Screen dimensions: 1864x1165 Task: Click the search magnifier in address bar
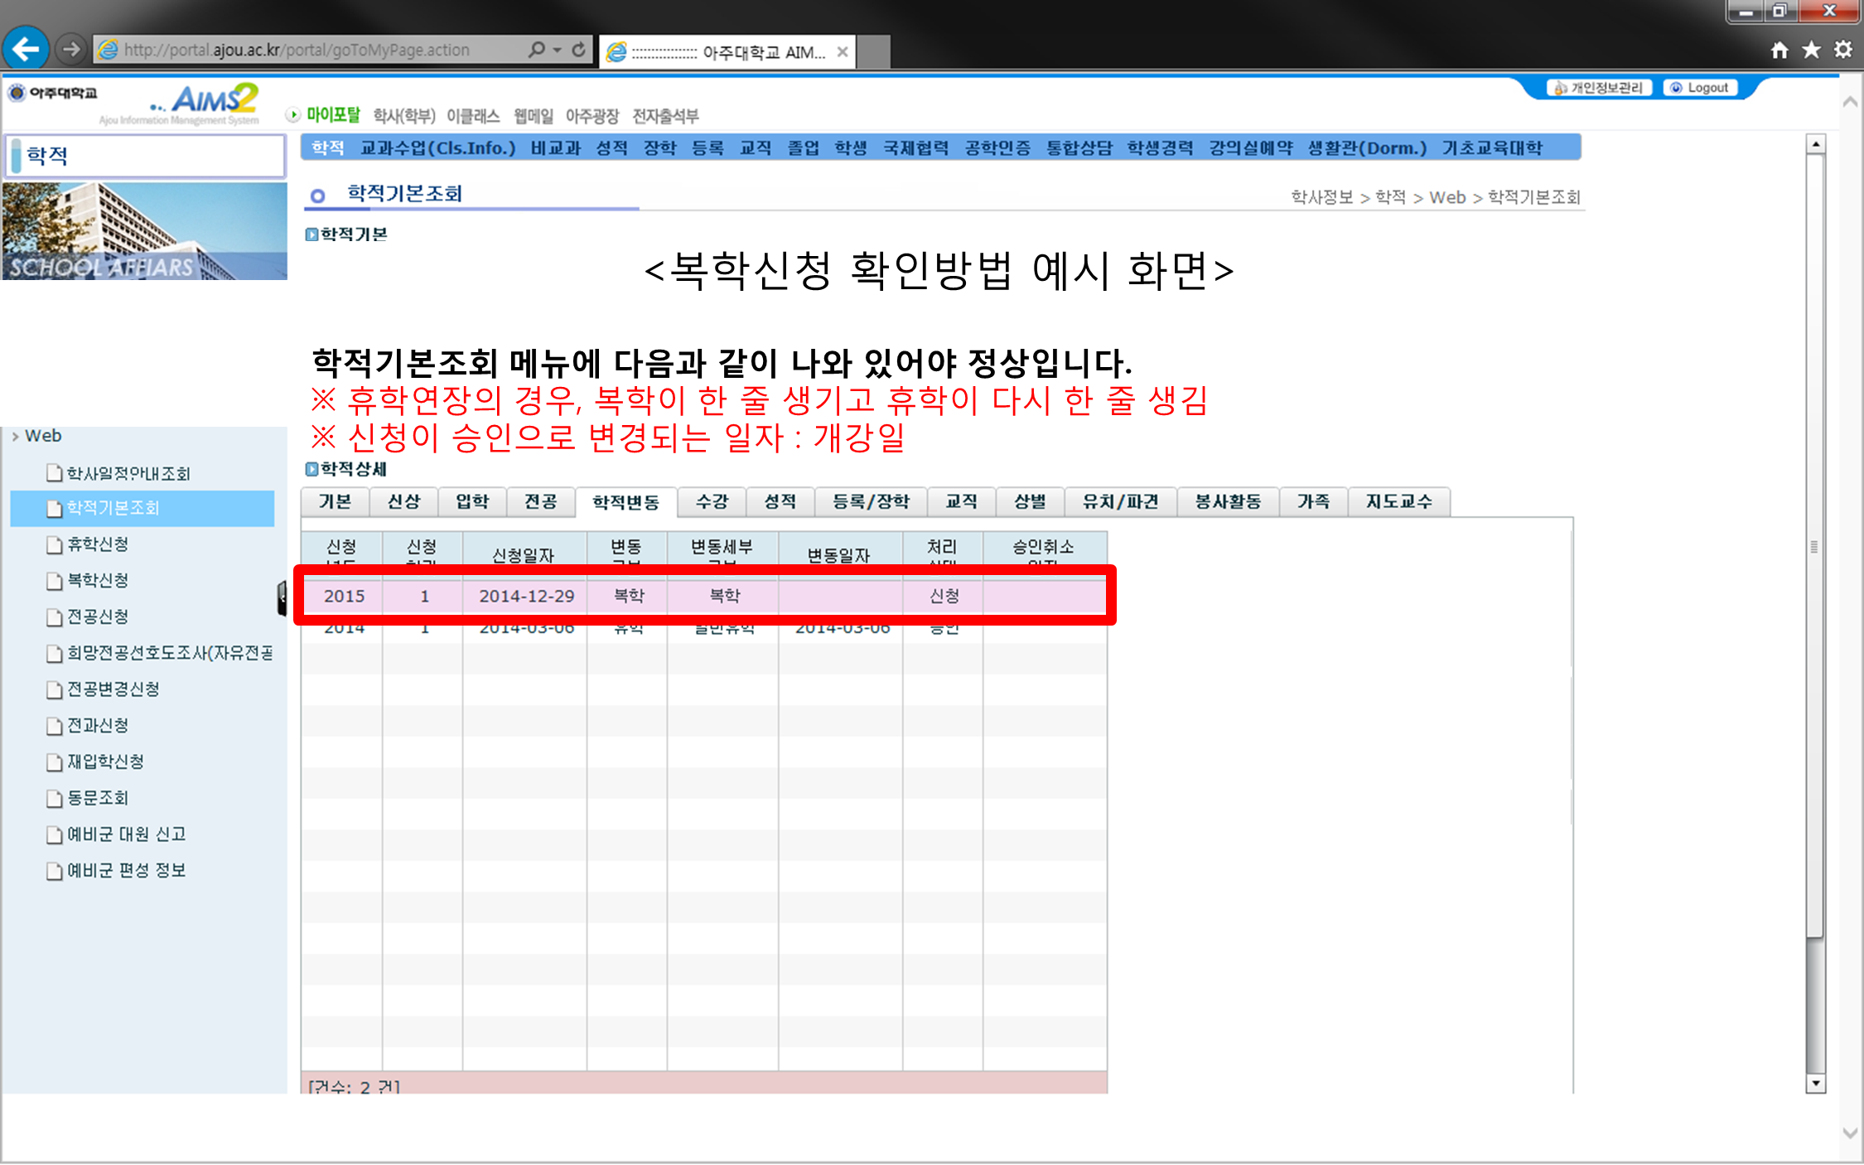537,50
